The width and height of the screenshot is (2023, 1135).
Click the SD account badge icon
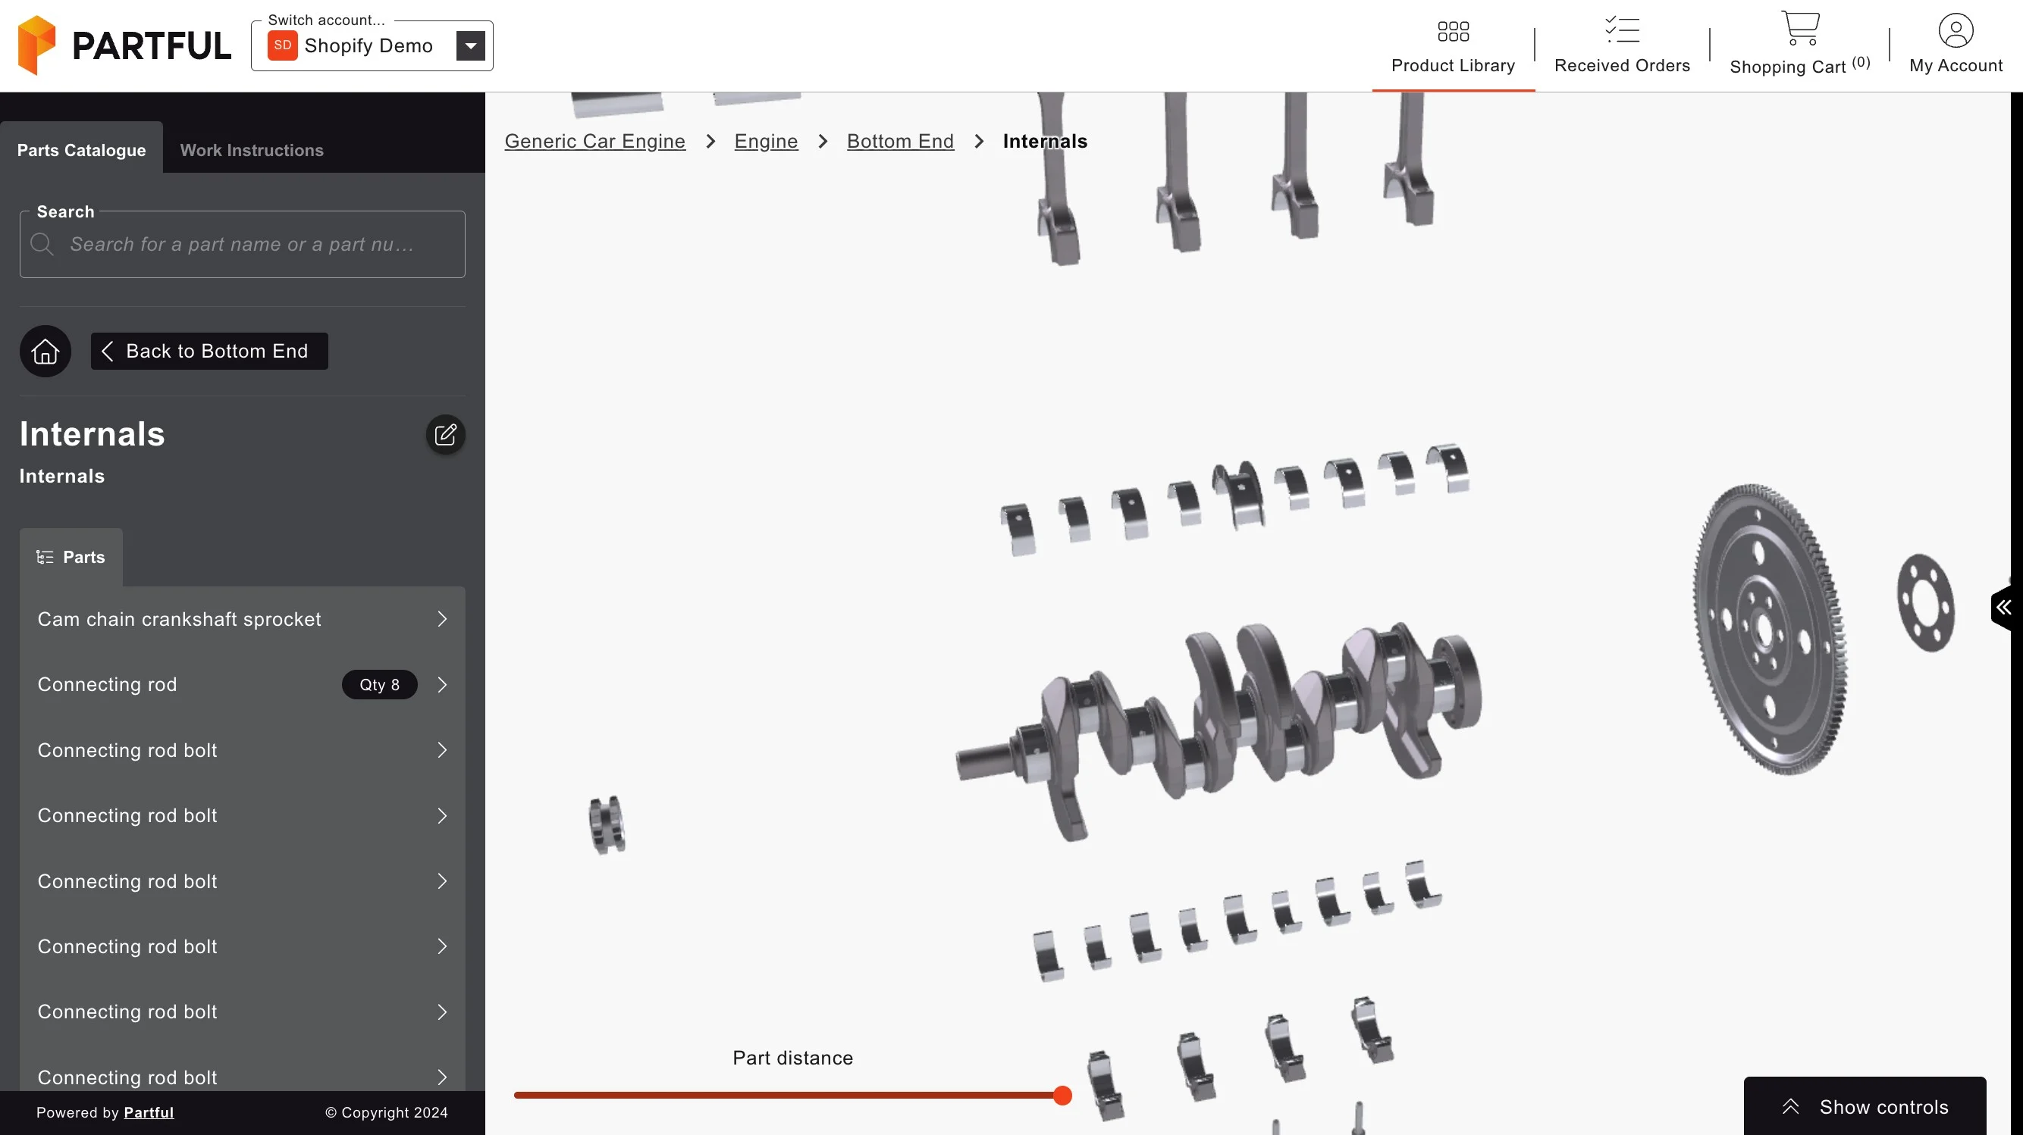click(283, 45)
